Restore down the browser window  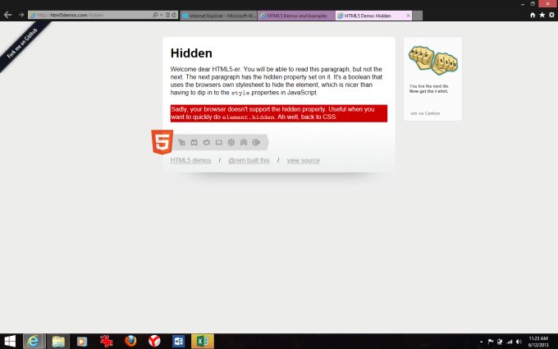(x=533, y=4)
